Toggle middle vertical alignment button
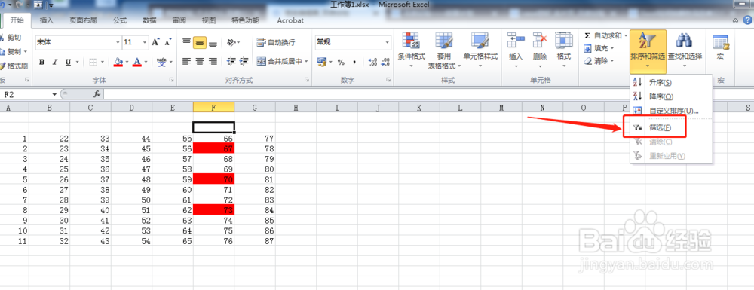The image size is (754, 290). click(x=200, y=43)
